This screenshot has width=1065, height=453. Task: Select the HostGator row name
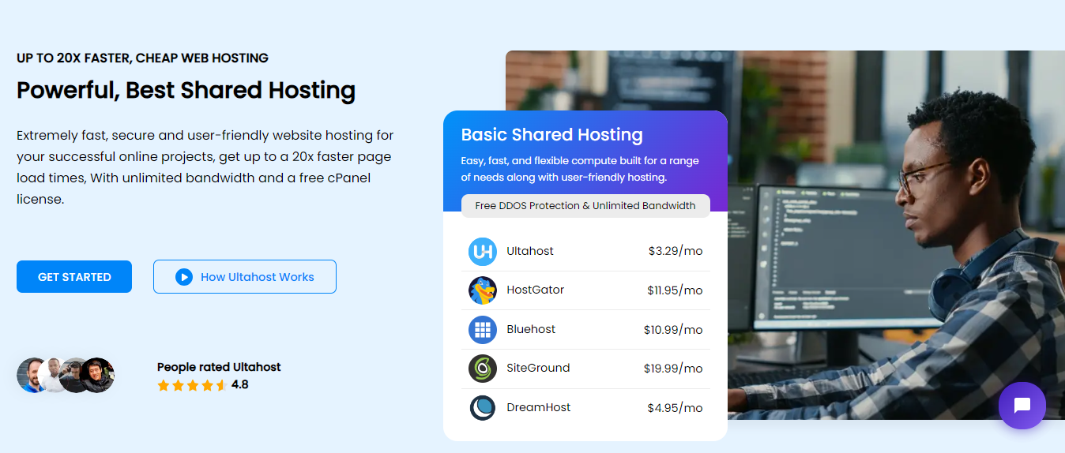[535, 290]
